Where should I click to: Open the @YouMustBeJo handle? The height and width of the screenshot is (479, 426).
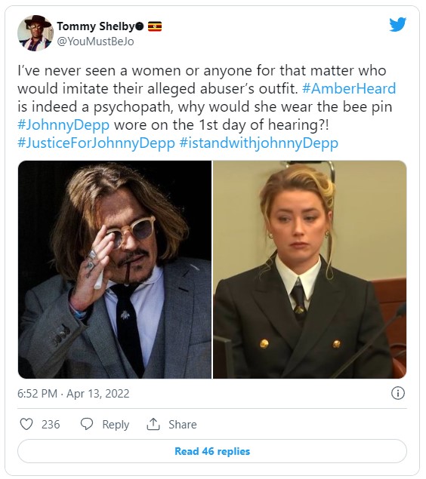(95, 41)
